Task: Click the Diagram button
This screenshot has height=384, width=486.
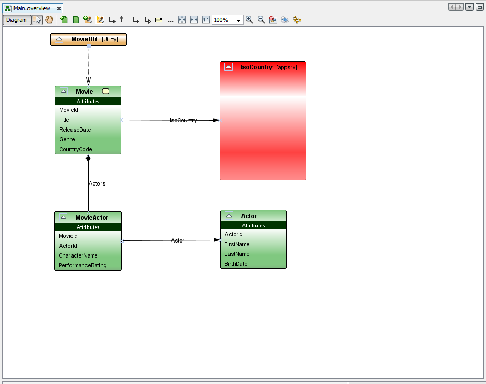Action: [x=17, y=20]
